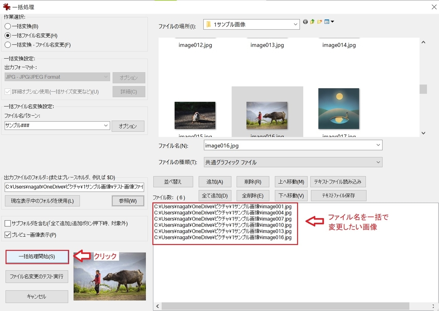Viewport: 439px width, 311px height.
Task: Click ファイル名変更のテスト実行 button
Action: click(x=37, y=276)
